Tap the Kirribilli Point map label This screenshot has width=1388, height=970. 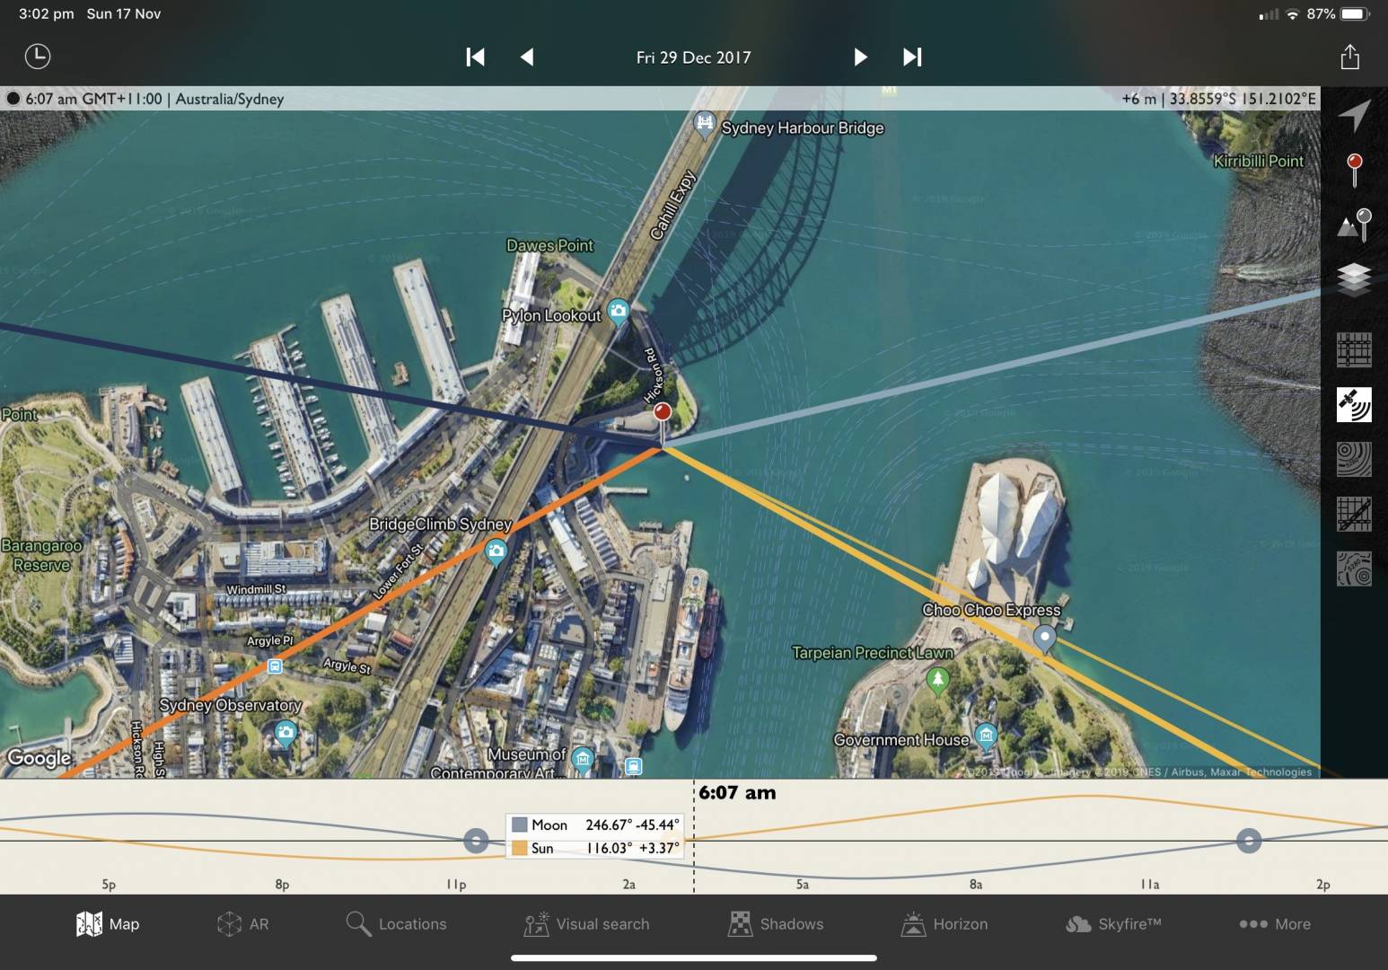point(1258,161)
